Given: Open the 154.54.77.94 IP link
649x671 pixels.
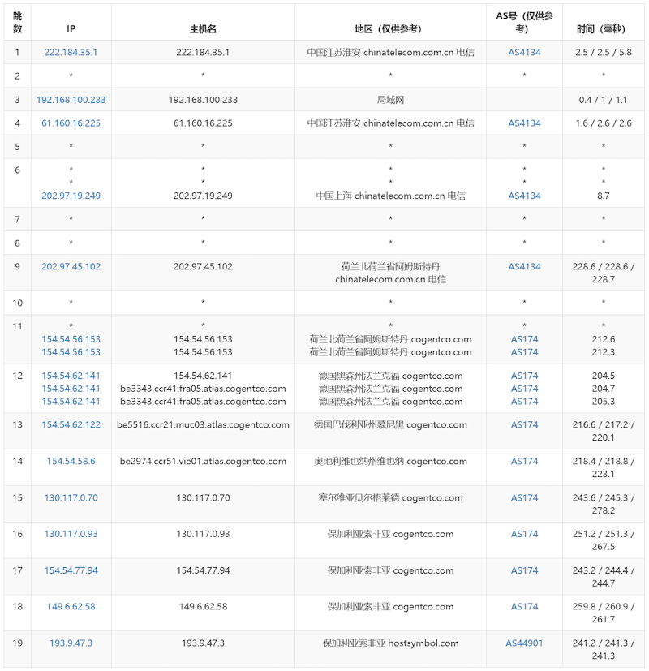Looking at the screenshot, I should 71,570.
